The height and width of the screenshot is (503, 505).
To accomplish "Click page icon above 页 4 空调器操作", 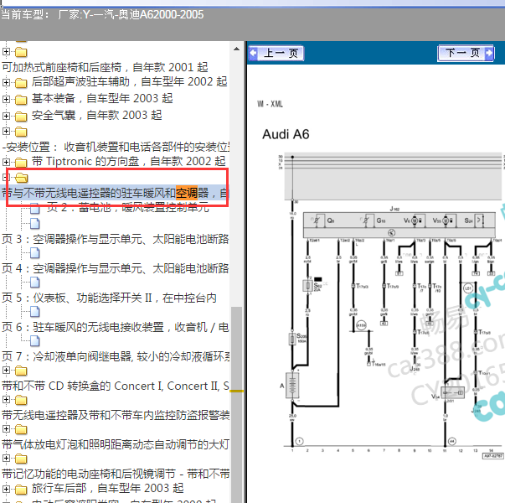I will click(x=35, y=253).
